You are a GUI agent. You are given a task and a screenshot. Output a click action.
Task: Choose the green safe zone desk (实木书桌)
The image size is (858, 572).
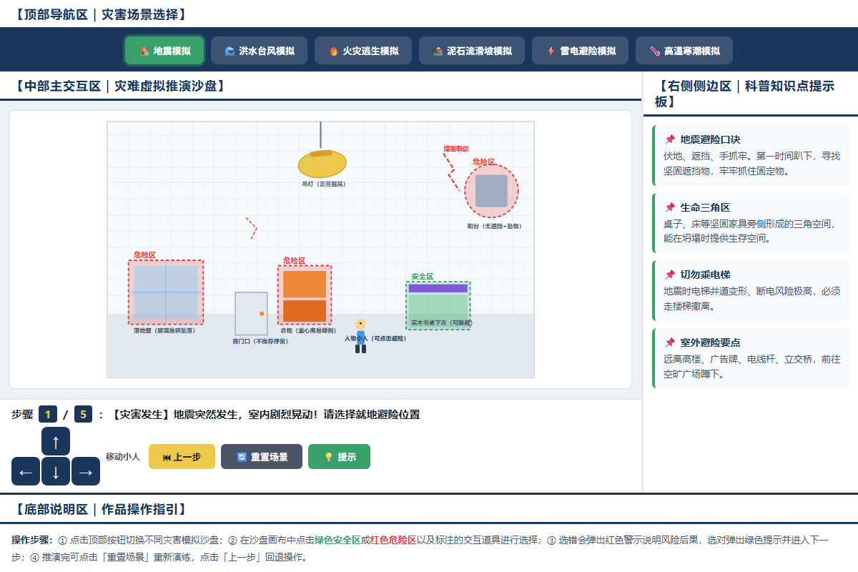point(438,305)
